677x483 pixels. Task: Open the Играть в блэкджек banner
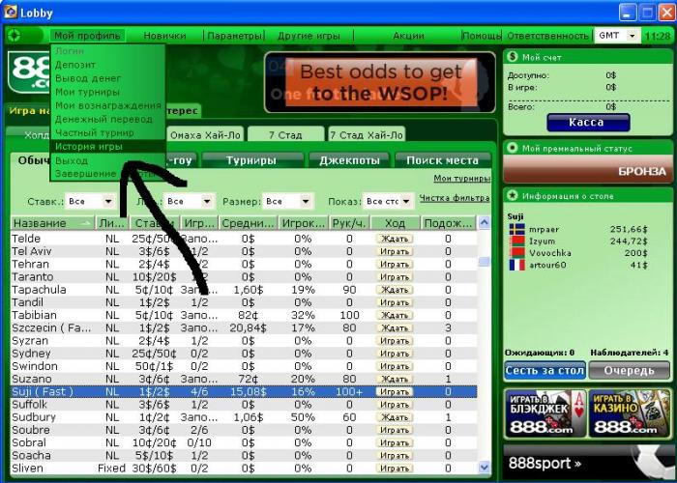545,413
